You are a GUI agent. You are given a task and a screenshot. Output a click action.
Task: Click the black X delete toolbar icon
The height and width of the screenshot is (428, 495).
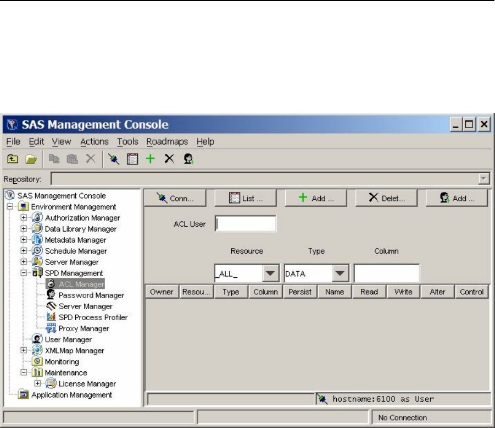click(169, 158)
